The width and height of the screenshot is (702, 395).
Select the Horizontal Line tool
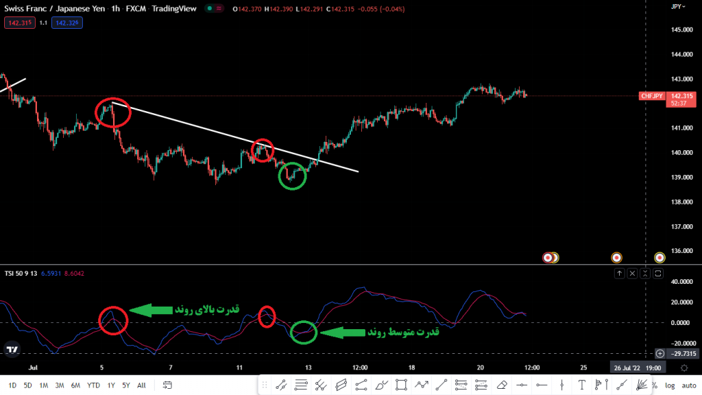[522, 385]
